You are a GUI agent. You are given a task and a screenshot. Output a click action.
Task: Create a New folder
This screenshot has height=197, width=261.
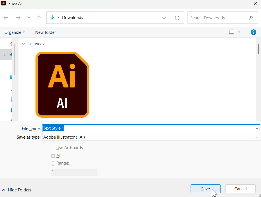[x=46, y=32]
